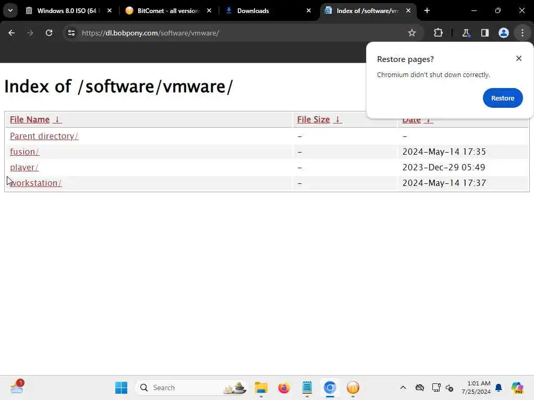This screenshot has width=534, height=400.
Task: Sort descending with File Size arrow
Action: [x=337, y=120]
